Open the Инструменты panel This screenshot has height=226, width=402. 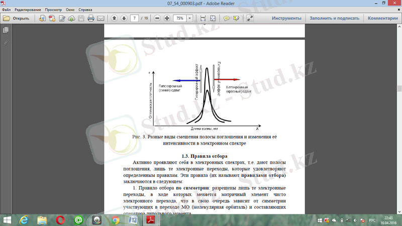tap(286, 19)
